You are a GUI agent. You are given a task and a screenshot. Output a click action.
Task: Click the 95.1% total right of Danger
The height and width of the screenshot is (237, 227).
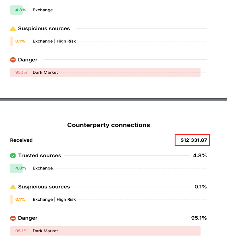(x=199, y=218)
